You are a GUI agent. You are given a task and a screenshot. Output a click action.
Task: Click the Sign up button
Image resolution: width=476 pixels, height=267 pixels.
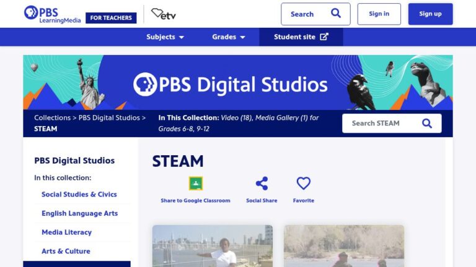(430, 14)
